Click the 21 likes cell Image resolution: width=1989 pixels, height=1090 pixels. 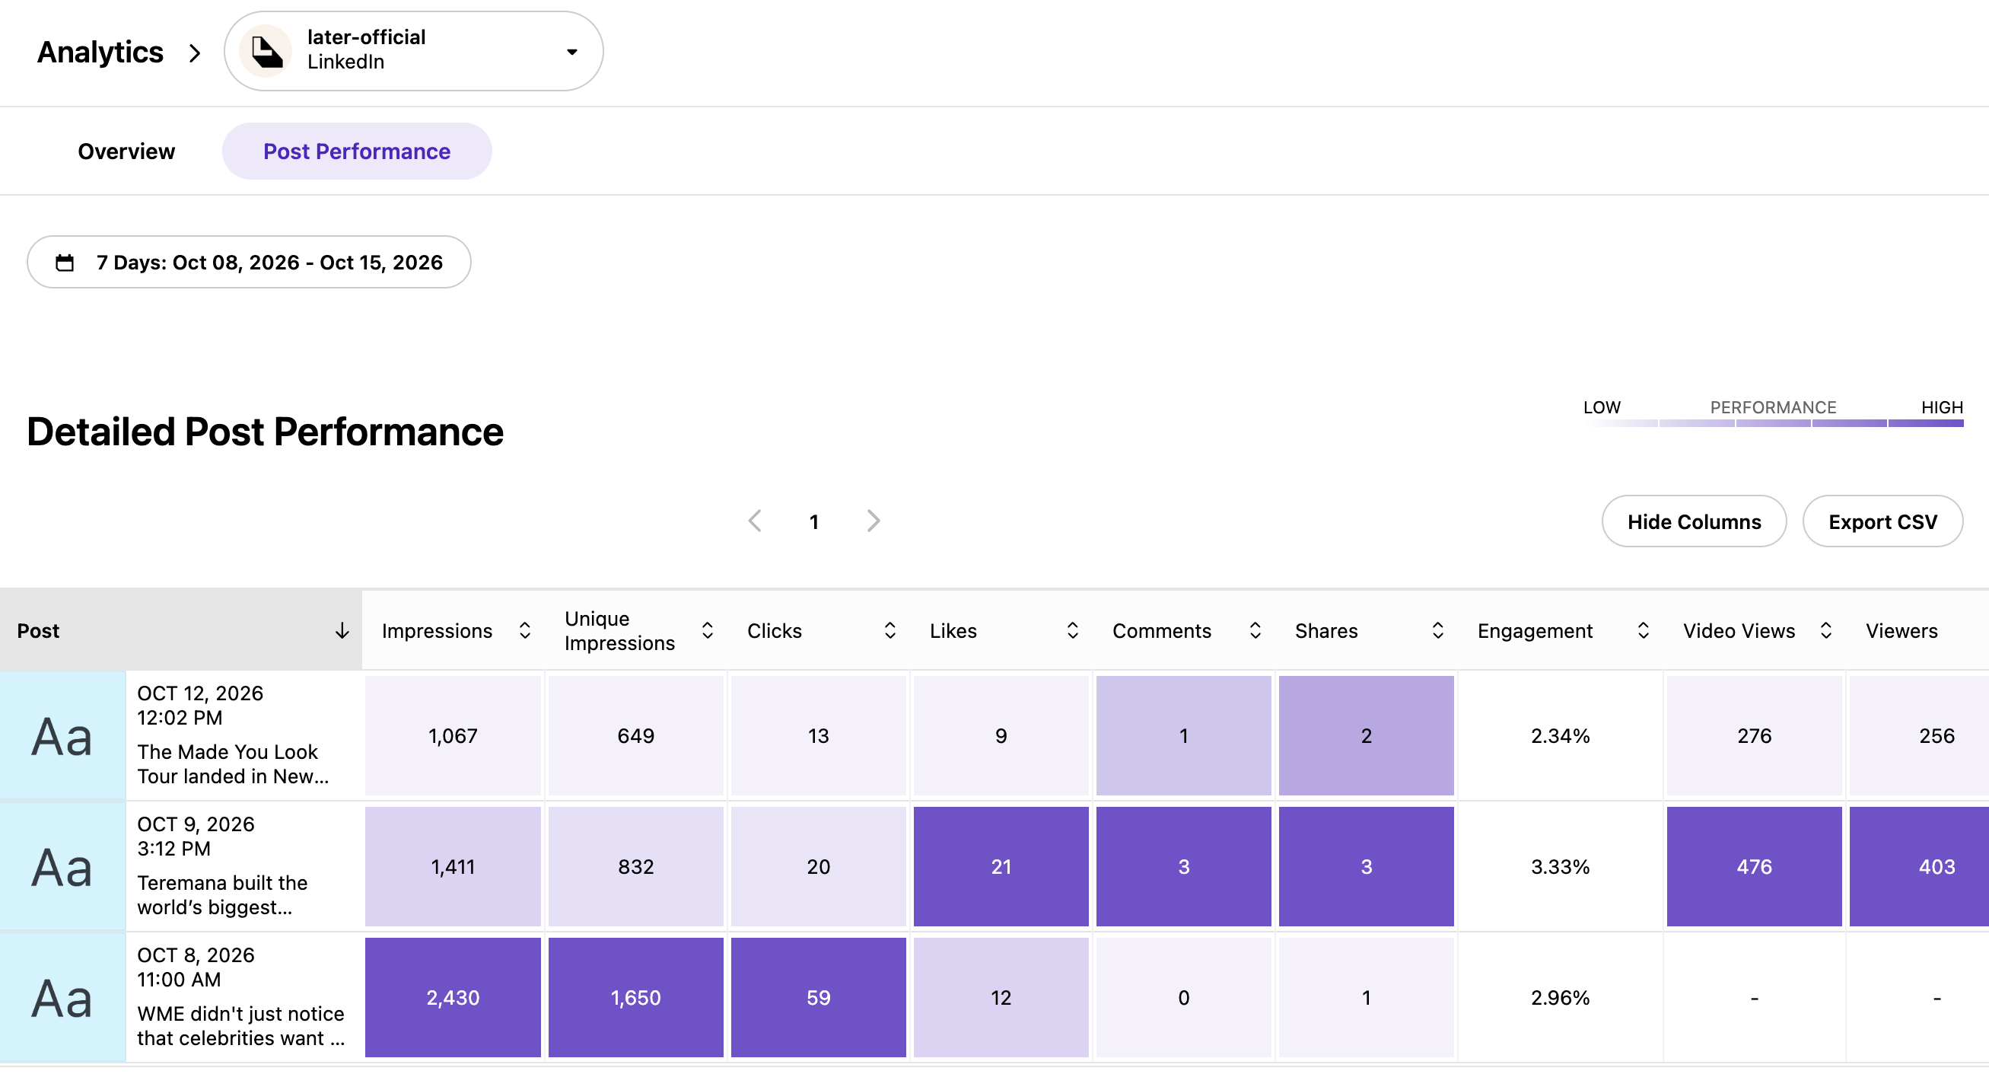tap(1001, 866)
